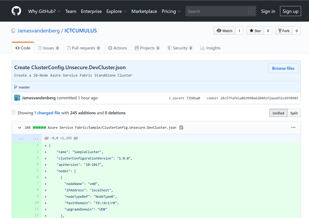This screenshot has height=218, width=309.
Task: Open the Pull requests tab
Action: point(83,48)
